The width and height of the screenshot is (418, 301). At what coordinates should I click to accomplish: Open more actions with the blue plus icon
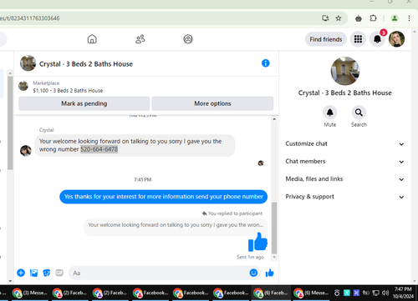(21, 273)
